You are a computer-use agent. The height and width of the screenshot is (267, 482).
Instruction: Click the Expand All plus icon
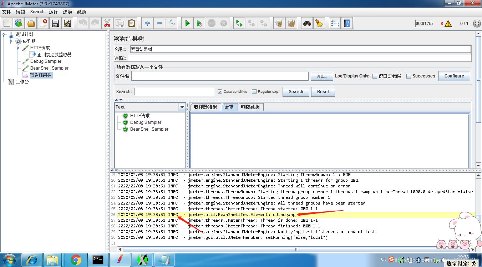[x=147, y=23]
